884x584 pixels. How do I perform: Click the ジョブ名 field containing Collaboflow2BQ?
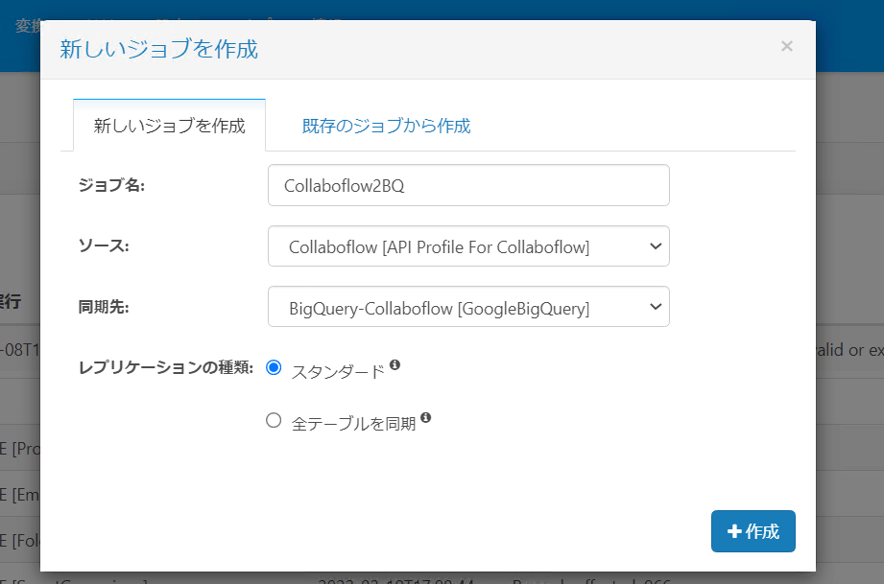[468, 185]
